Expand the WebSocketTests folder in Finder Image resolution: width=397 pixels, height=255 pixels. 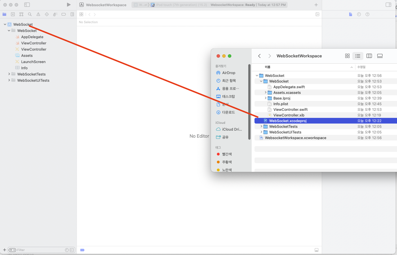pos(261,126)
